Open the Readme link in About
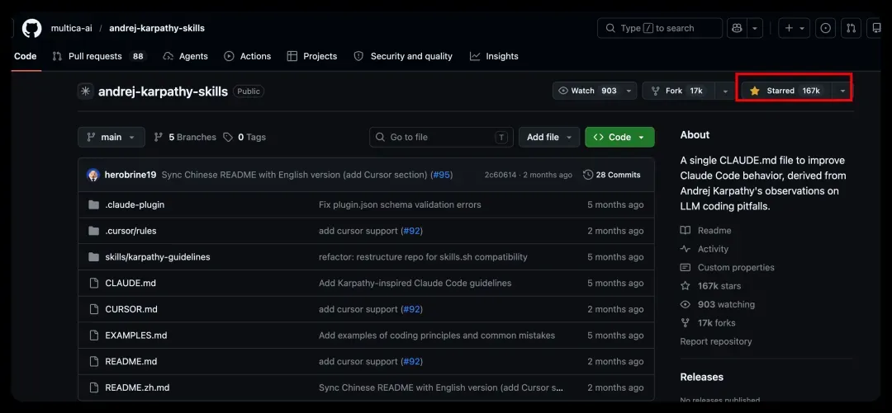The width and height of the screenshot is (892, 413). coord(706,231)
